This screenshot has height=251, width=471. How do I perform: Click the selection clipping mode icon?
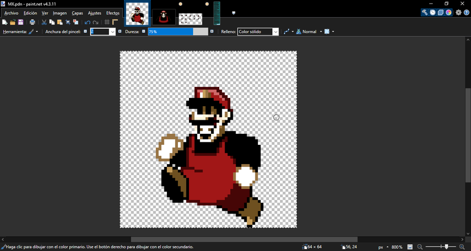(x=327, y=31)
